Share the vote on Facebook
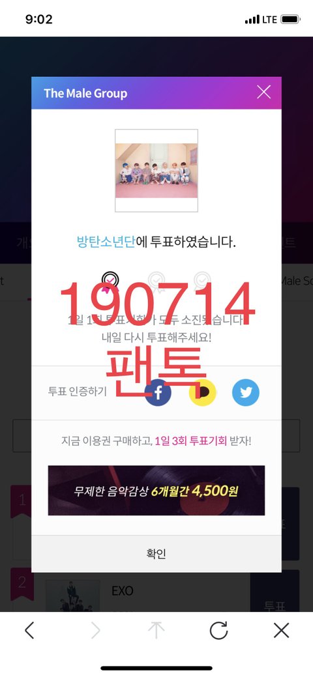Image resolution: width=313 pixels, height=677 pixels. [158, 392]
